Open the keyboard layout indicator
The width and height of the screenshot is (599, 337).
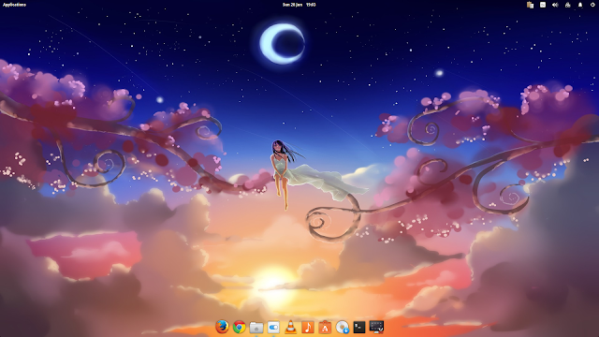click(543, 5)
